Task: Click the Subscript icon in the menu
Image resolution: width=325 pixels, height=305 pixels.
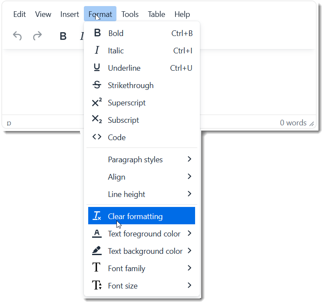Action: [97, 119]
